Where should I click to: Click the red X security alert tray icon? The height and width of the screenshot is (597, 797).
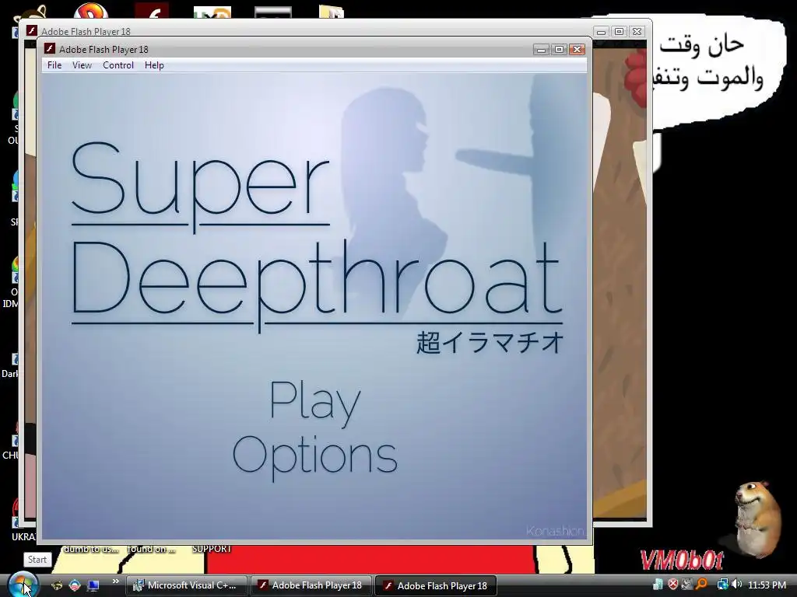(x=673, y=585)
